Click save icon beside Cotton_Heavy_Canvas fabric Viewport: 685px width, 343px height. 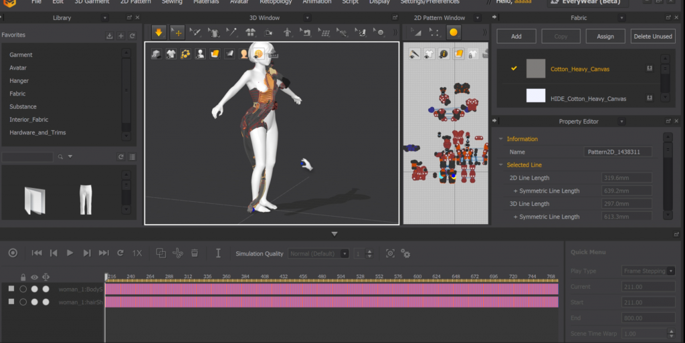(649, 69)
